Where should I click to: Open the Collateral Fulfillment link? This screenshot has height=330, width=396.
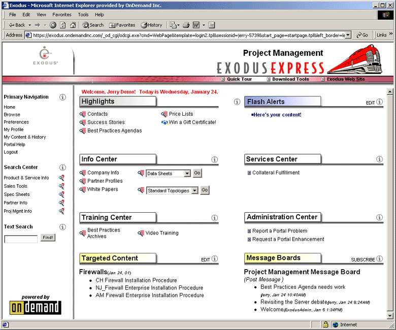(x=276, y=173)
